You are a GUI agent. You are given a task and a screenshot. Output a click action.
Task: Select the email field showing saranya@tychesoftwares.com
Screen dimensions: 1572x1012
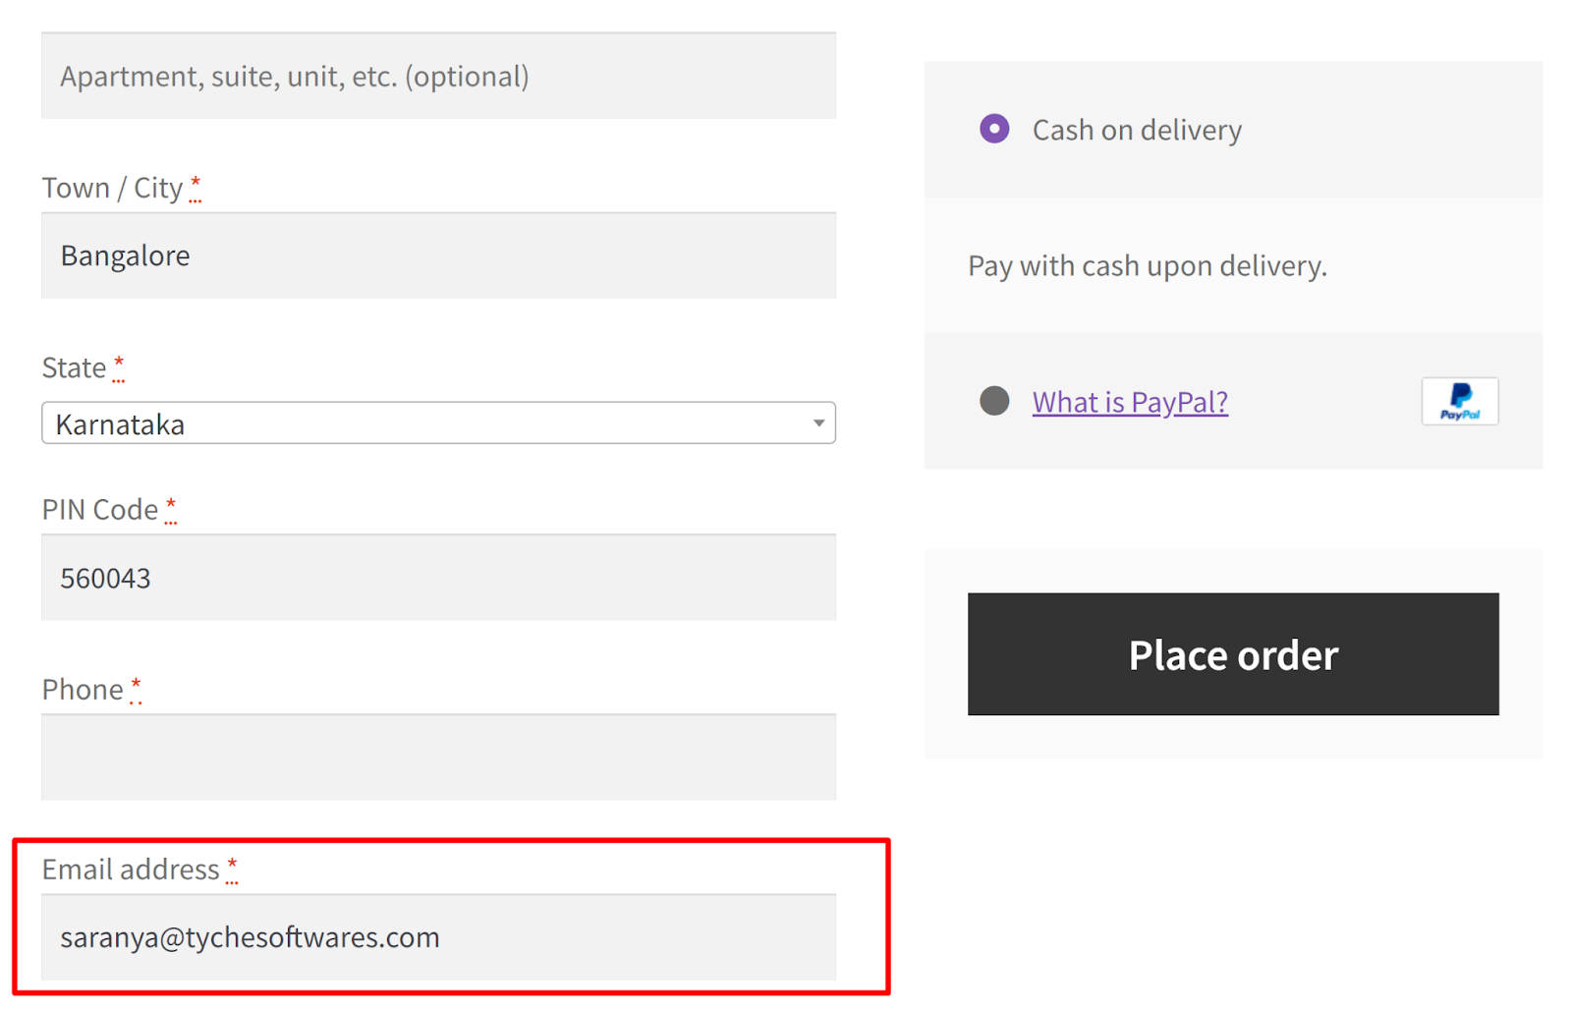(x=438, y=936)
